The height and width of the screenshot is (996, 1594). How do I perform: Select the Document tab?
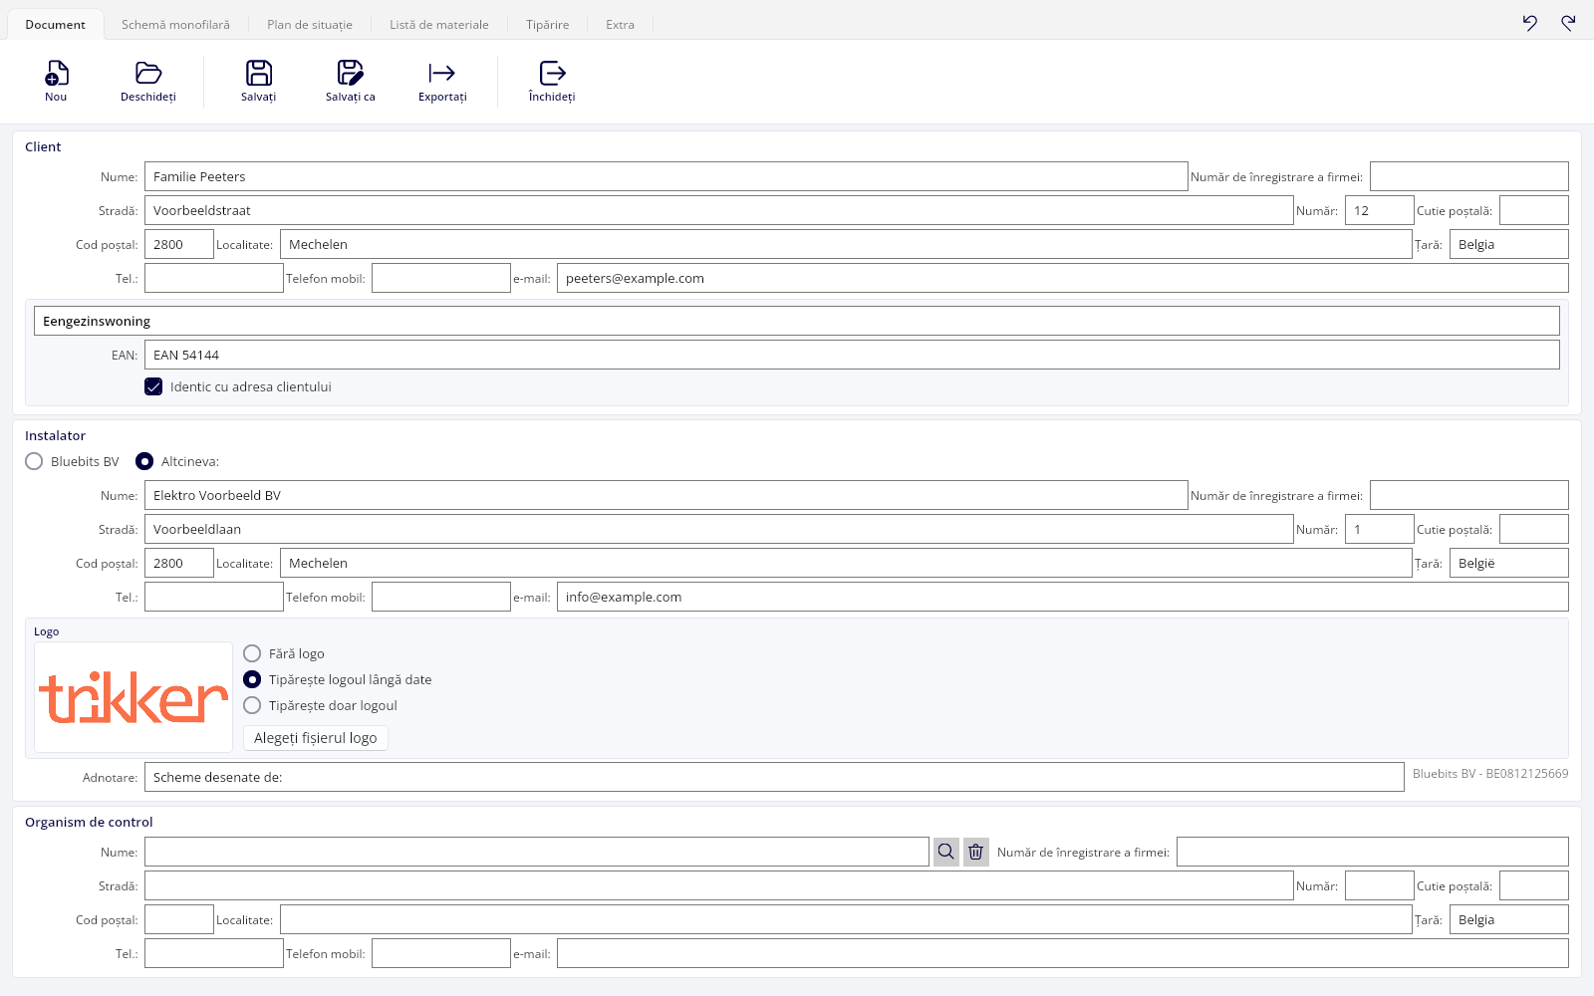pos(56,24)
